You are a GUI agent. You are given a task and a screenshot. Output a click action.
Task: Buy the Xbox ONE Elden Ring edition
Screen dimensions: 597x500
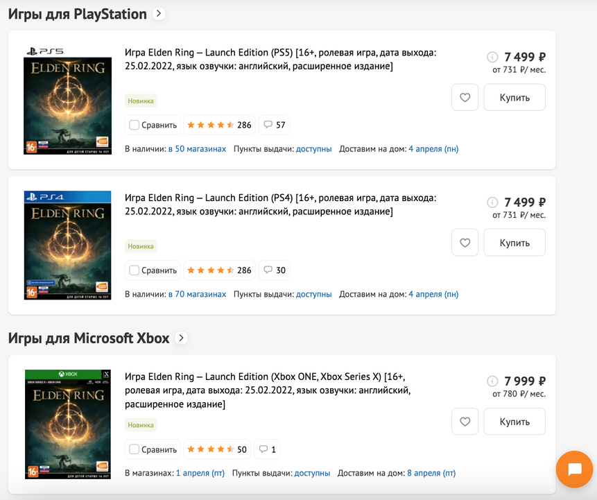[x=514, y=422]
